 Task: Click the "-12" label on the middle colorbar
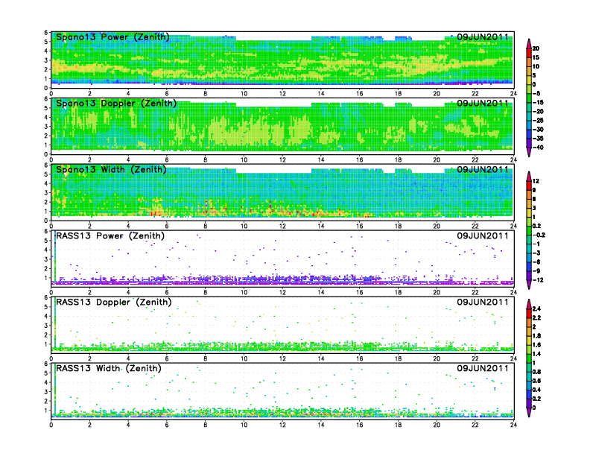[x=538, y=280]
